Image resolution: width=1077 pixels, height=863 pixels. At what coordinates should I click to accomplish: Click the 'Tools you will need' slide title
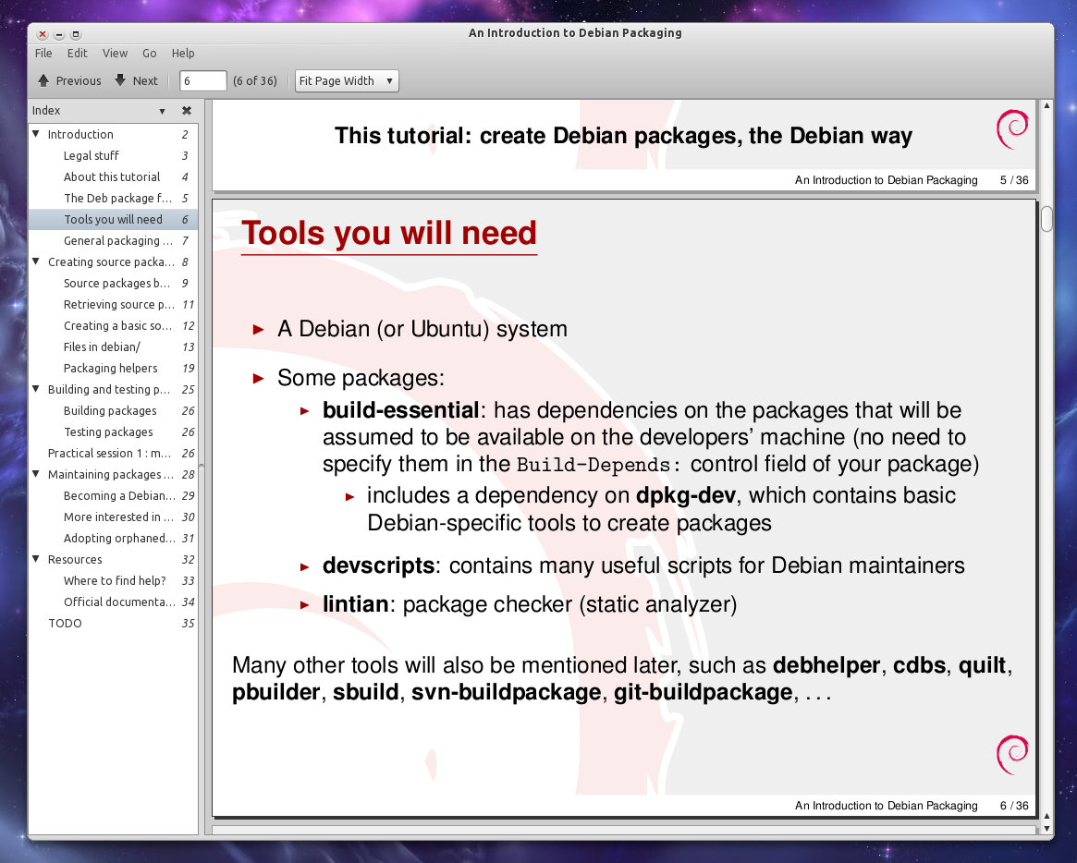click(389, 234)
